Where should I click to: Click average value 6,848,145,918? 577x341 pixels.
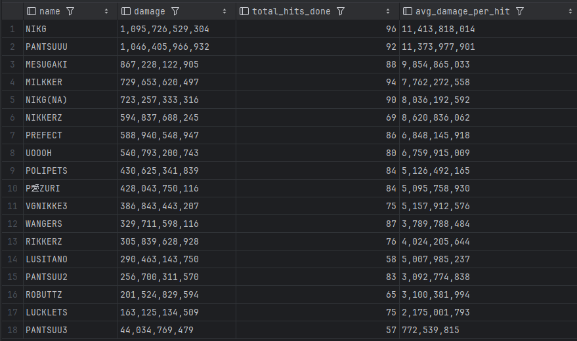tap(436, 135)
